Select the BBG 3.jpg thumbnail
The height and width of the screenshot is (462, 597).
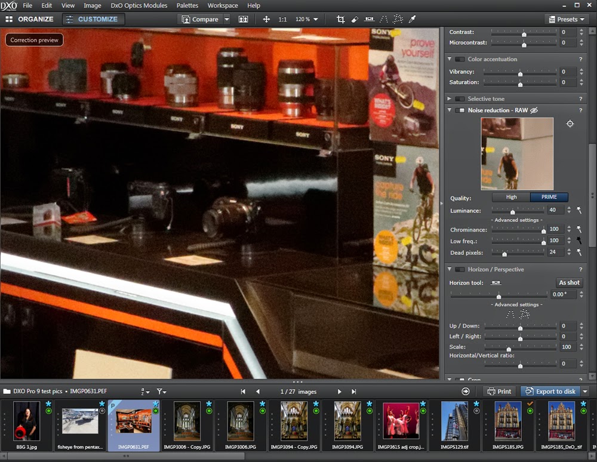(26, 425)
